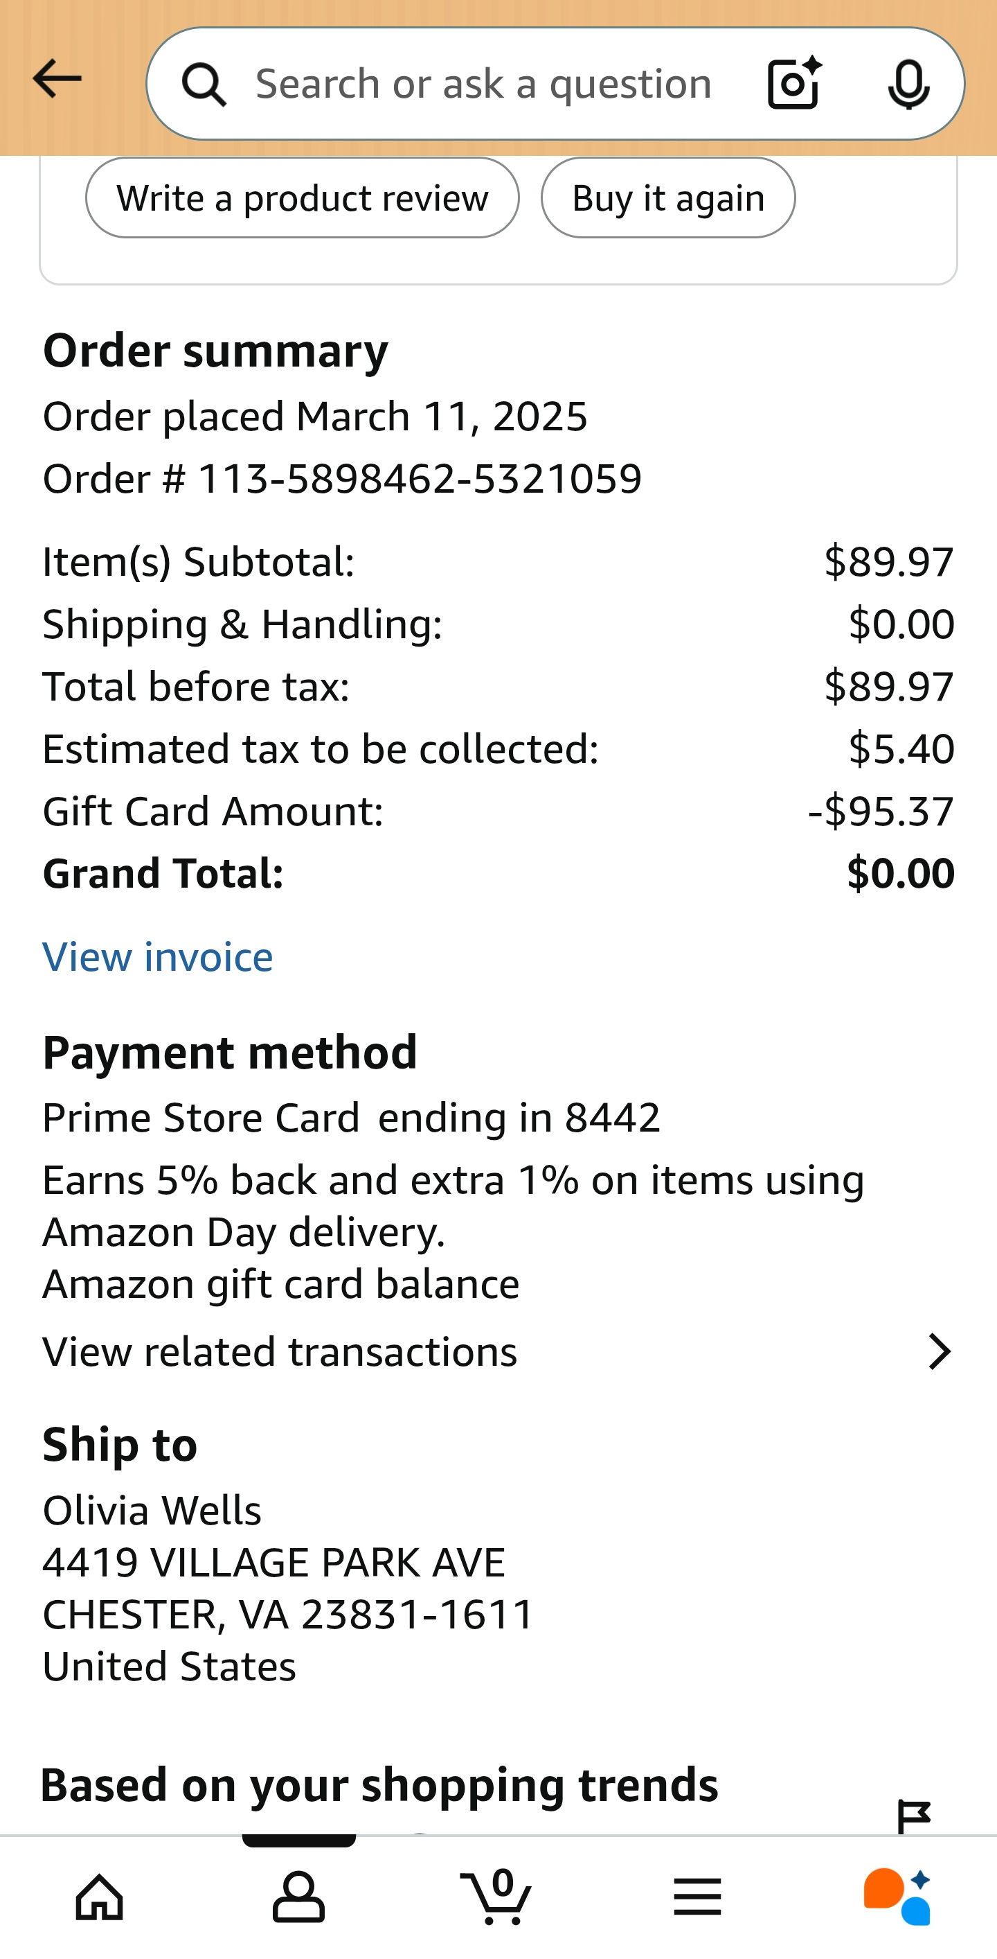Tap the back arrow icon

pos(57,79)
